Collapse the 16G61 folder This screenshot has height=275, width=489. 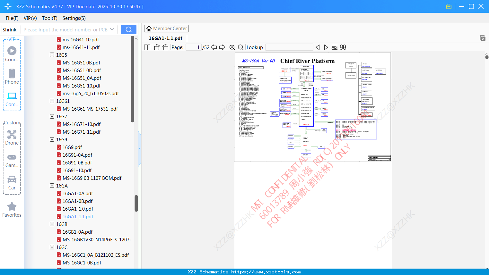(x=52, y=101)
